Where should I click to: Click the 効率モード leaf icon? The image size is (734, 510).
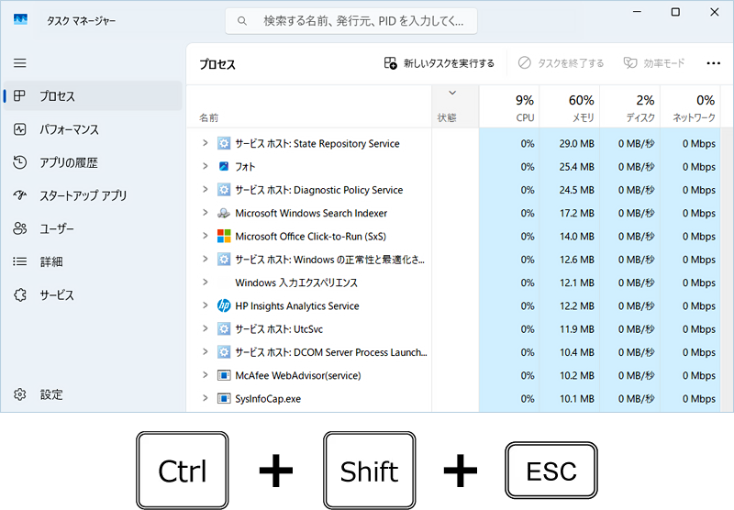[x=630, y=62]
